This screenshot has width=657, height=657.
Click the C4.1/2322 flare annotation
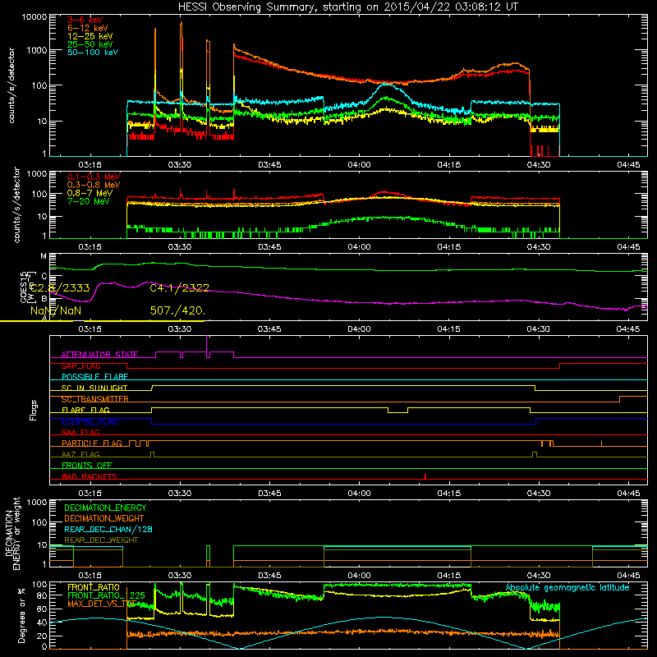pyautogui.click(x=179, y=288)
